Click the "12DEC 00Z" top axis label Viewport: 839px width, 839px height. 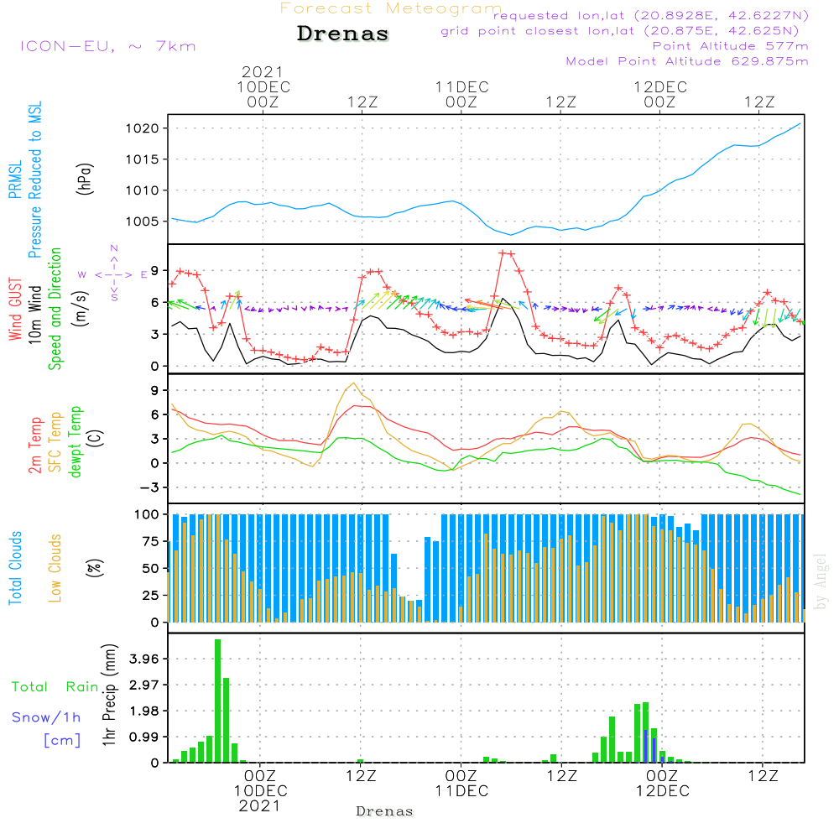660,94
